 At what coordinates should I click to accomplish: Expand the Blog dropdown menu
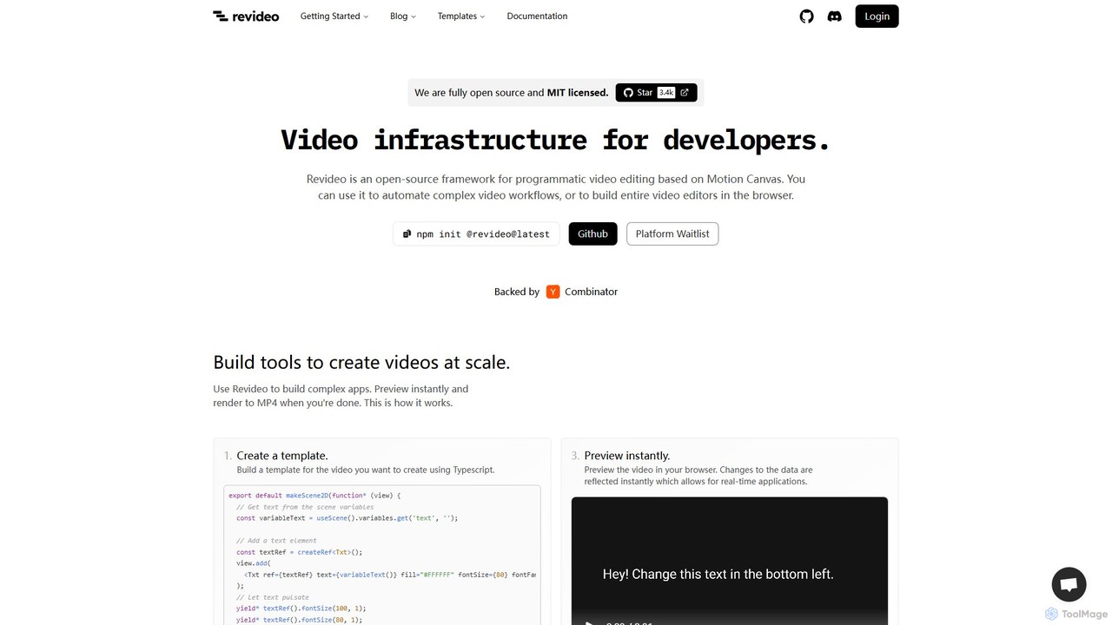tap(403, 16)
